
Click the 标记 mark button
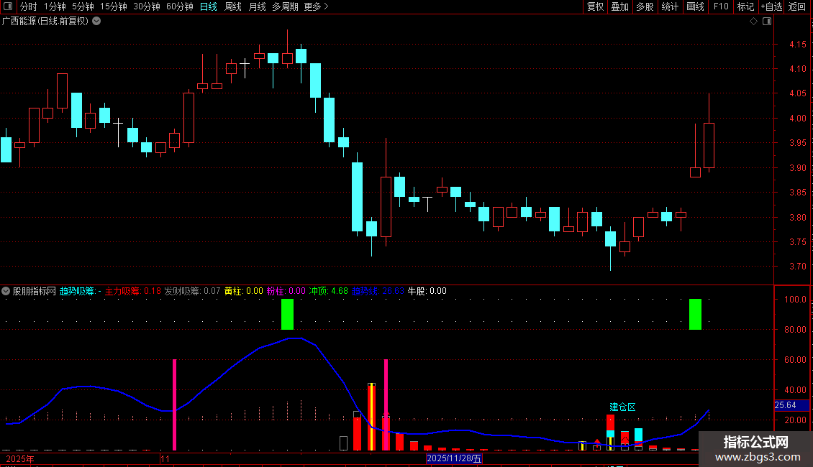(745, 6)
